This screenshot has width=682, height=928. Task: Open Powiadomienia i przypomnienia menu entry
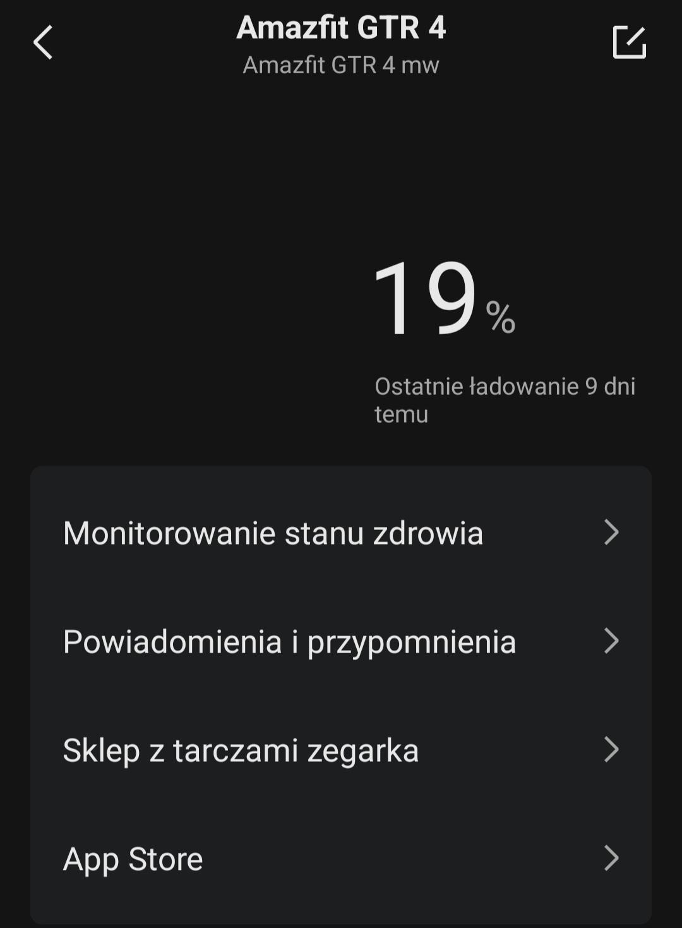[x=289, y=642]
